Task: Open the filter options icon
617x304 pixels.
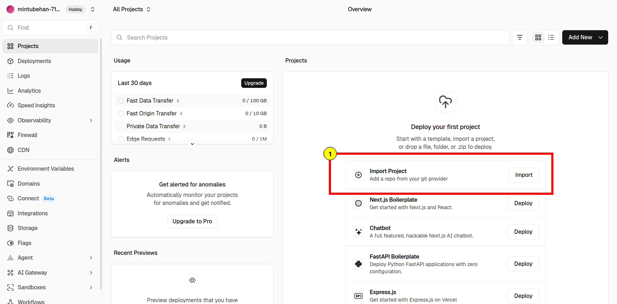Action: click(520, 37)
